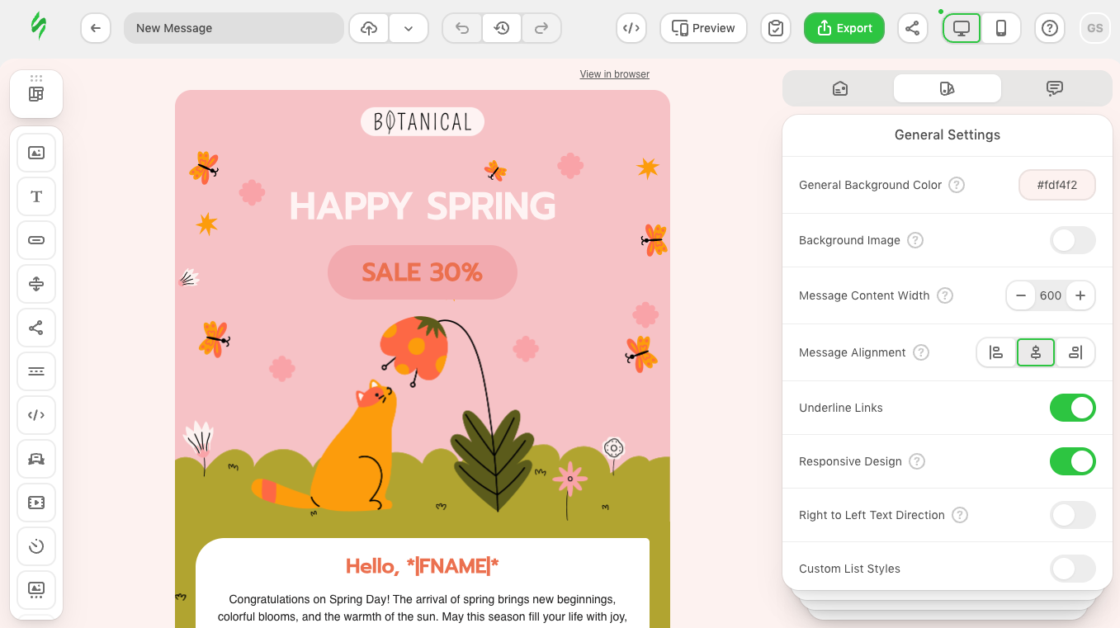Pick the Timer block icon

(x=36, y=546)
